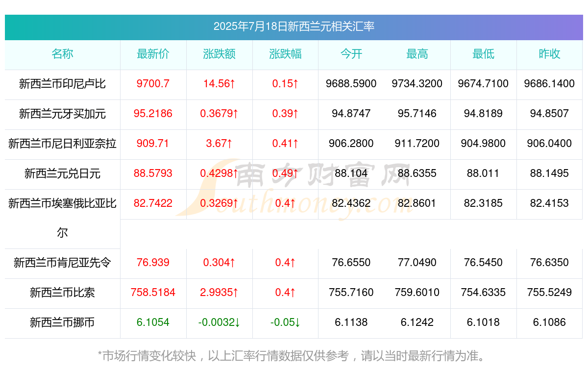Click high value 95.7146
The height and width of the screenshot is (371, 588).
coord(417,114)
